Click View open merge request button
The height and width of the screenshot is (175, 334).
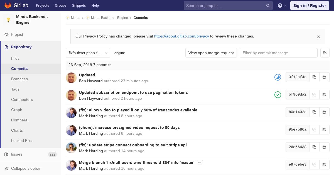211,53
